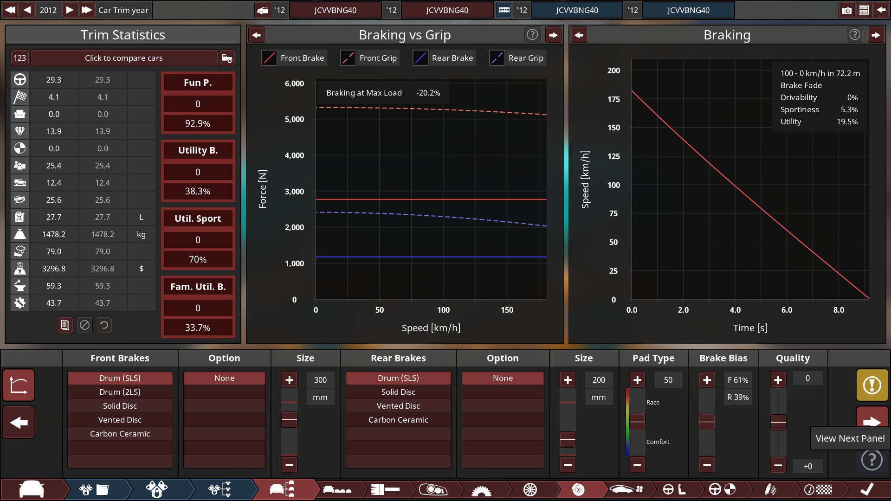Toggle the Rear Brake legend line

(x=444, y=58)
